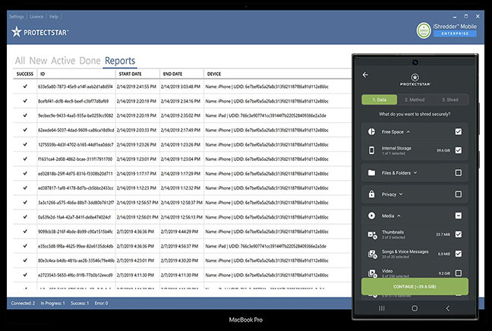Open the Settings menu
The width and height of the screenshot is (492, 331).
16,16
